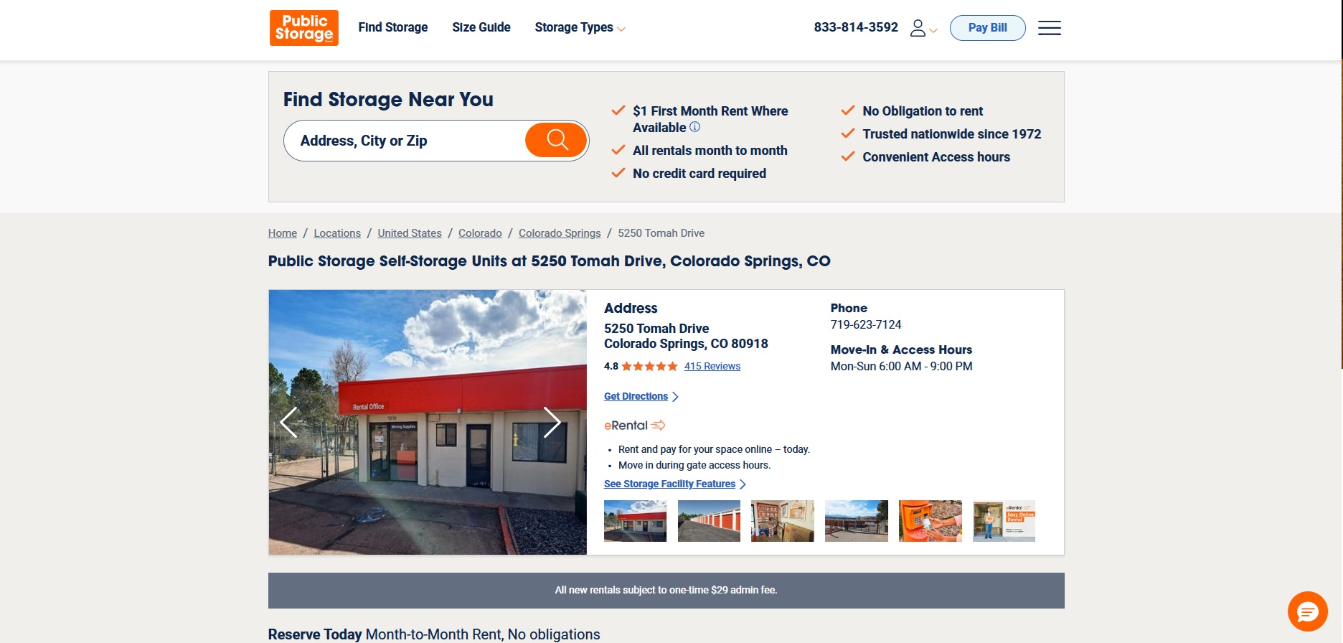
Task: Open the Locations breadcrumb
Action: click(x=337, y=233)
